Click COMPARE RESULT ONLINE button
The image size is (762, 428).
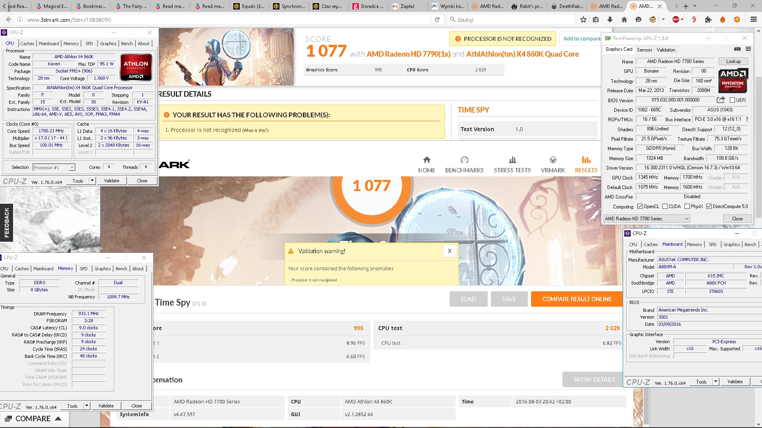click(577, 299)
